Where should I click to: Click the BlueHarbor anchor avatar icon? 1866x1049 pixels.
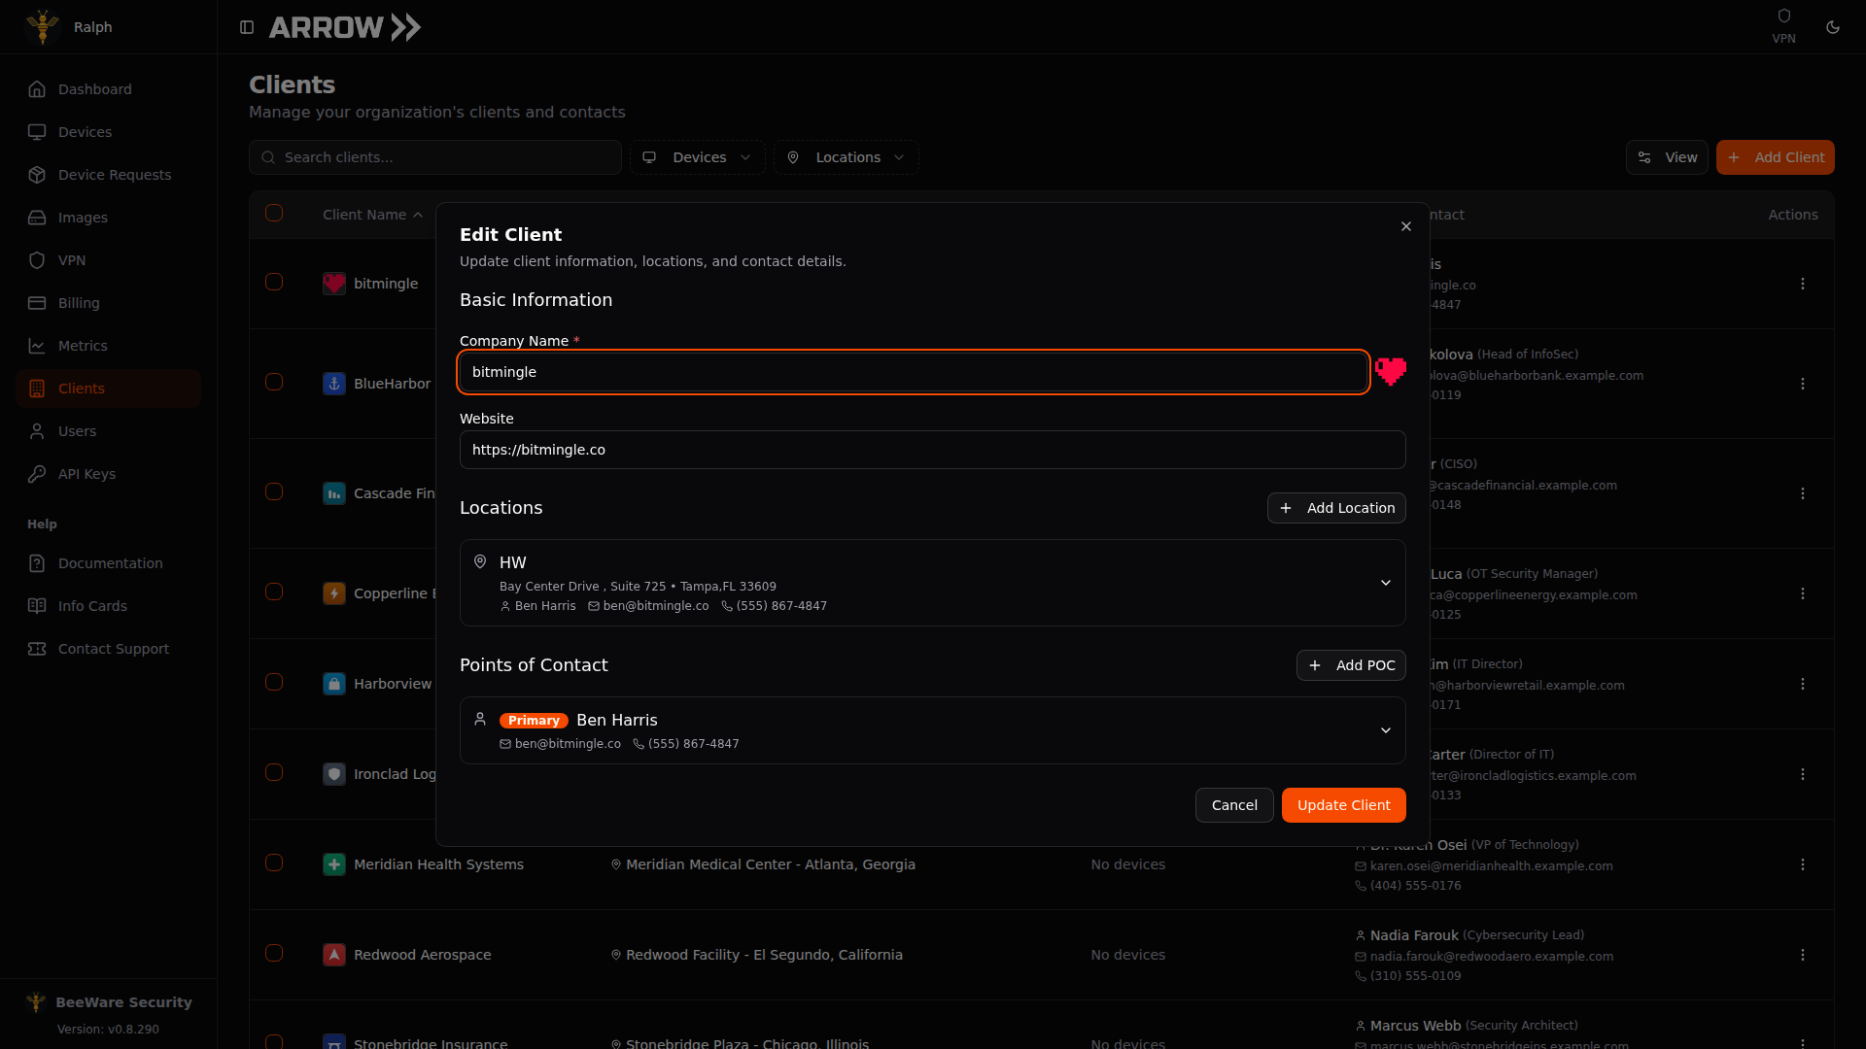334,384
